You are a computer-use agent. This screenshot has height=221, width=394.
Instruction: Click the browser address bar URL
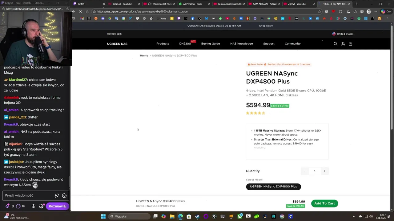click(x=142, y=11)
